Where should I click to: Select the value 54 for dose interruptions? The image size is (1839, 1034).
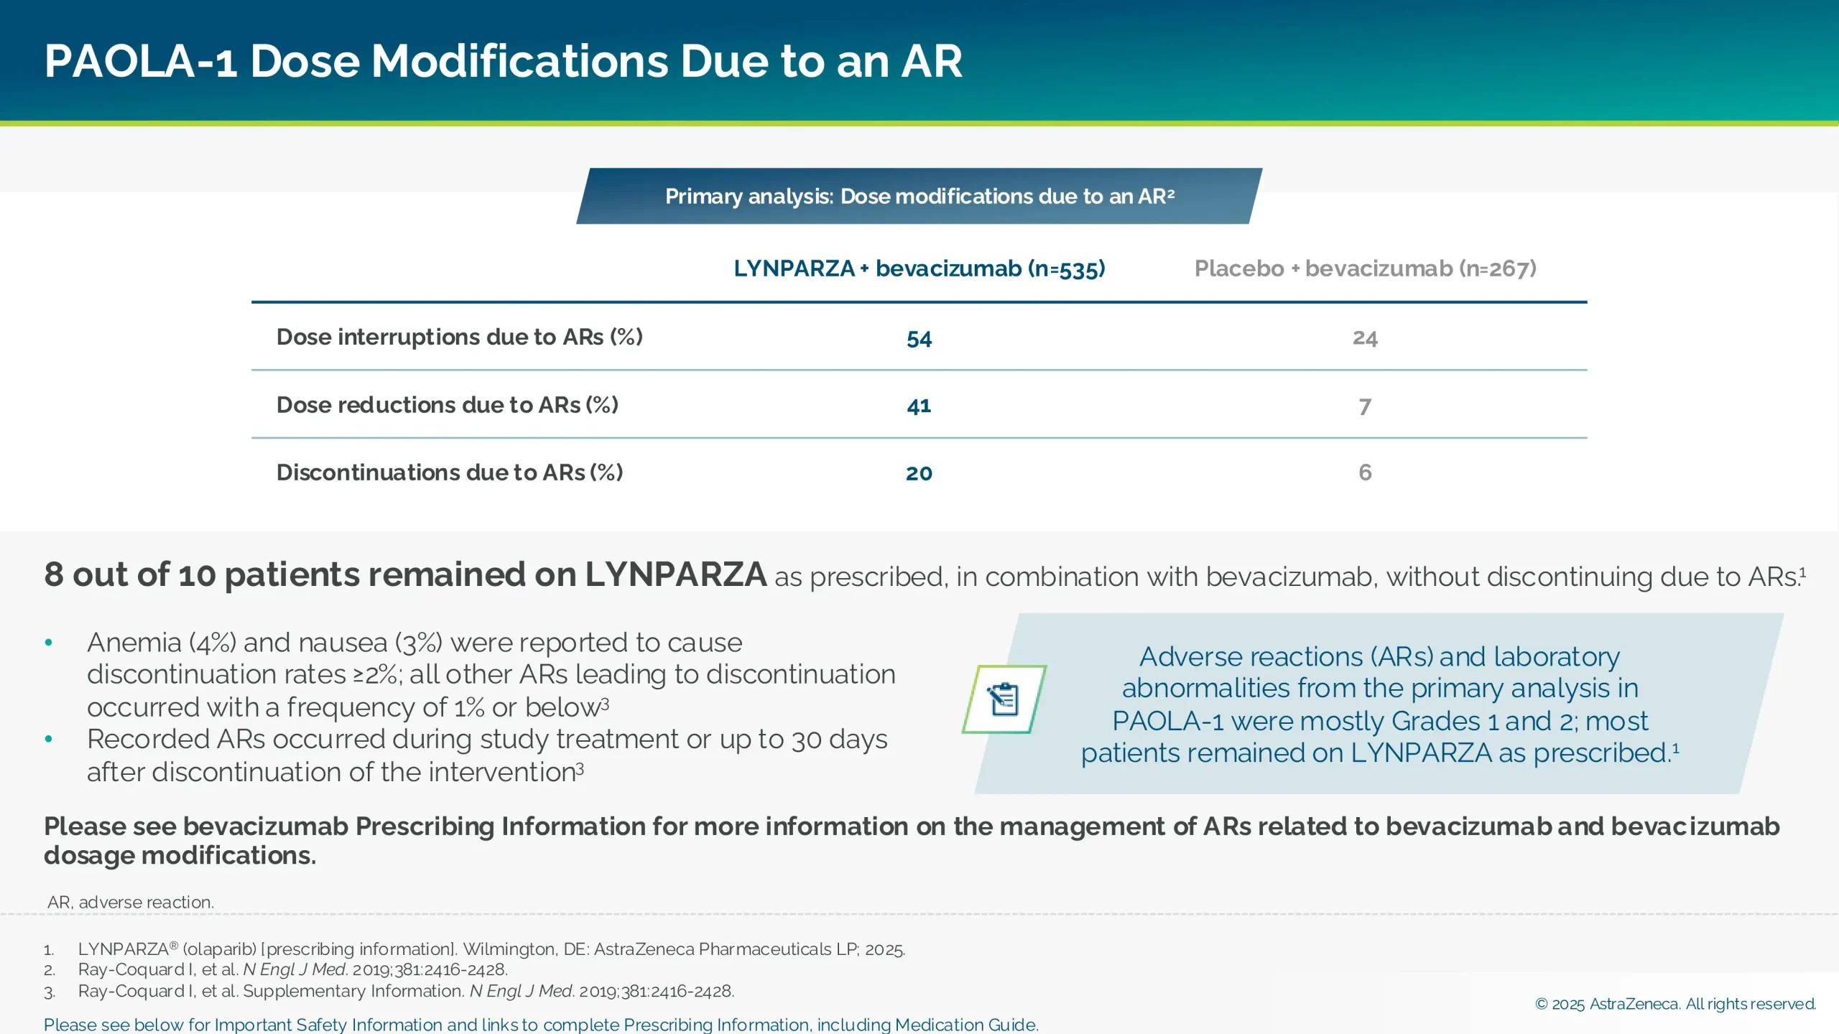(x=919, y=337)
